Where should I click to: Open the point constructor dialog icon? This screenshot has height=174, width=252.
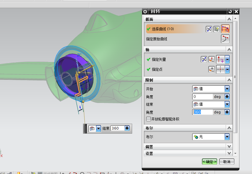(211, 69)
